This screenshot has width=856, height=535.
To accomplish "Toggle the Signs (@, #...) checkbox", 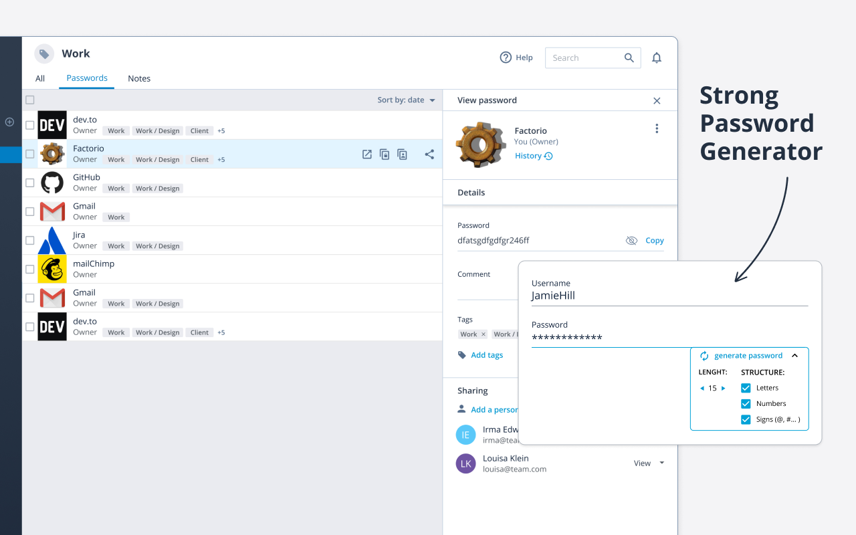I will (x=746, y=420).
